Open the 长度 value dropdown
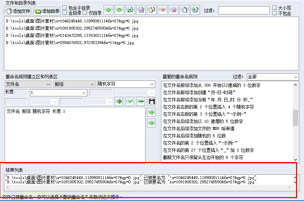Viewport: 304px width, 201px height. (58, 93)
